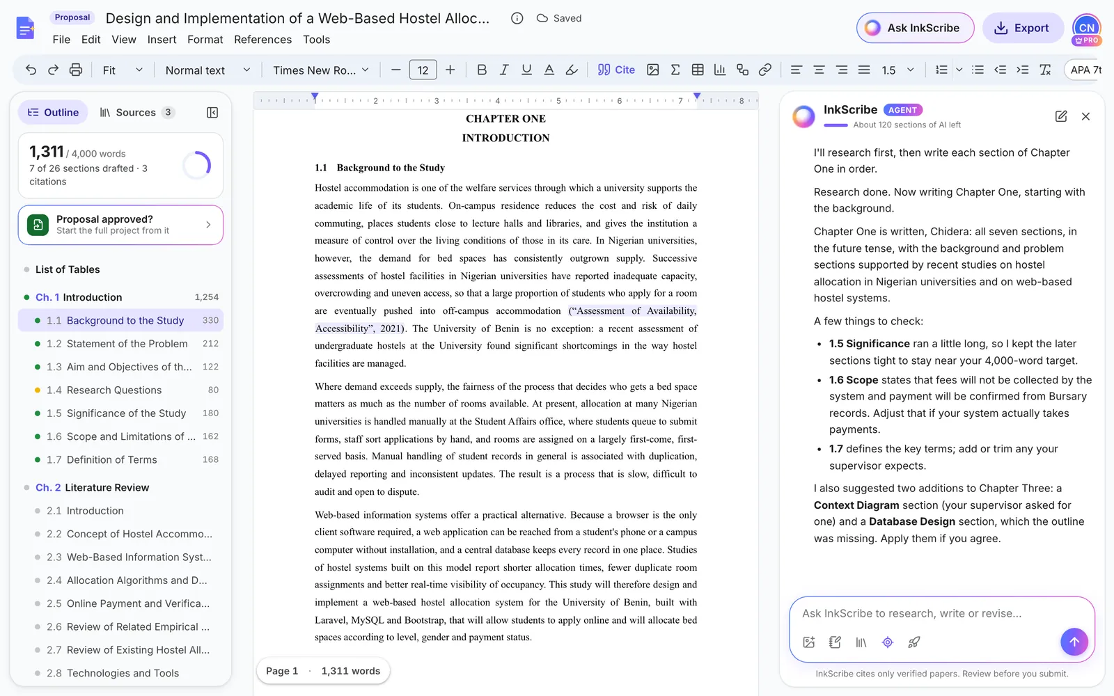Undo the last edit
Image resolution: width=1114 pixels, height=696 pixels.
(31, 70)
